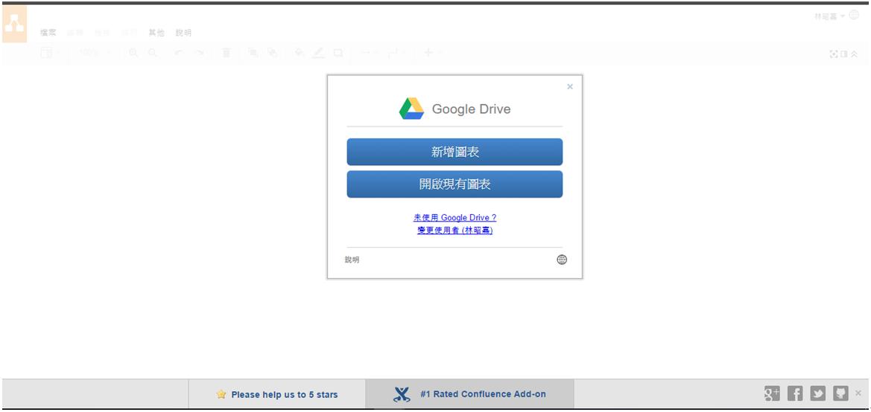Open the faded 編輯 menu

(75, 33)
